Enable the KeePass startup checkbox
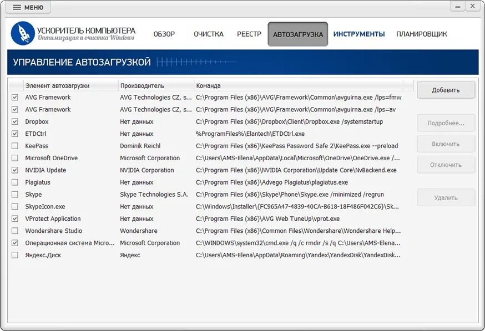Viewport: 485px width, 331px height. (x=15, y=146)
